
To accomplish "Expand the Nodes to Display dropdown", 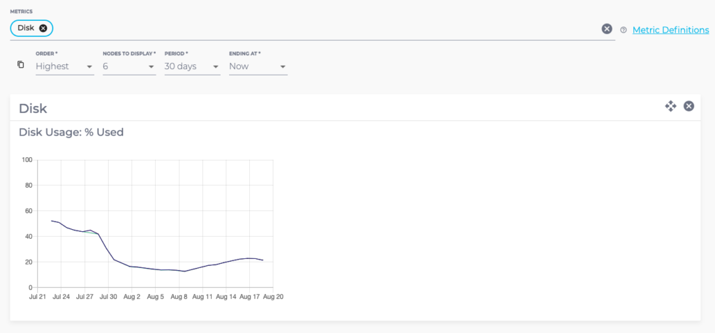I will pyautogui.click(x=128, y=67).
